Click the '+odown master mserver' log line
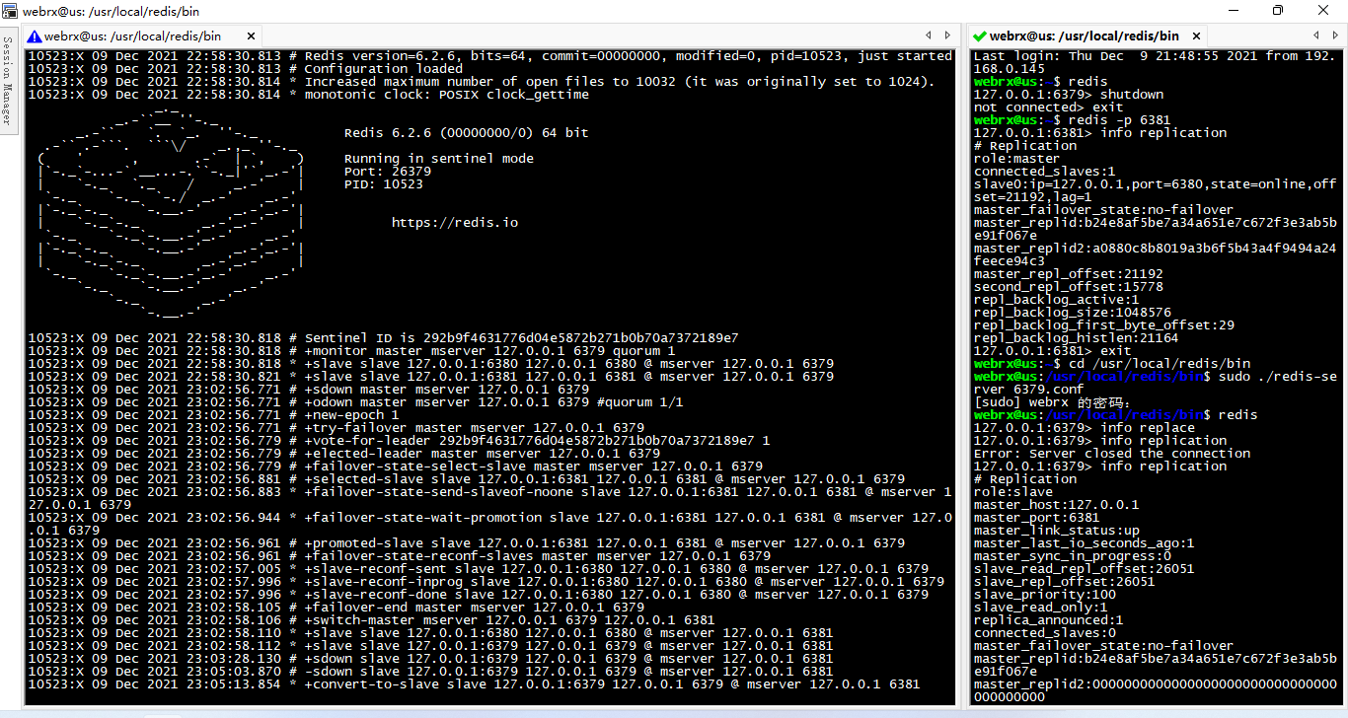Screen dimensions: 1348x718 coord(355,402)
